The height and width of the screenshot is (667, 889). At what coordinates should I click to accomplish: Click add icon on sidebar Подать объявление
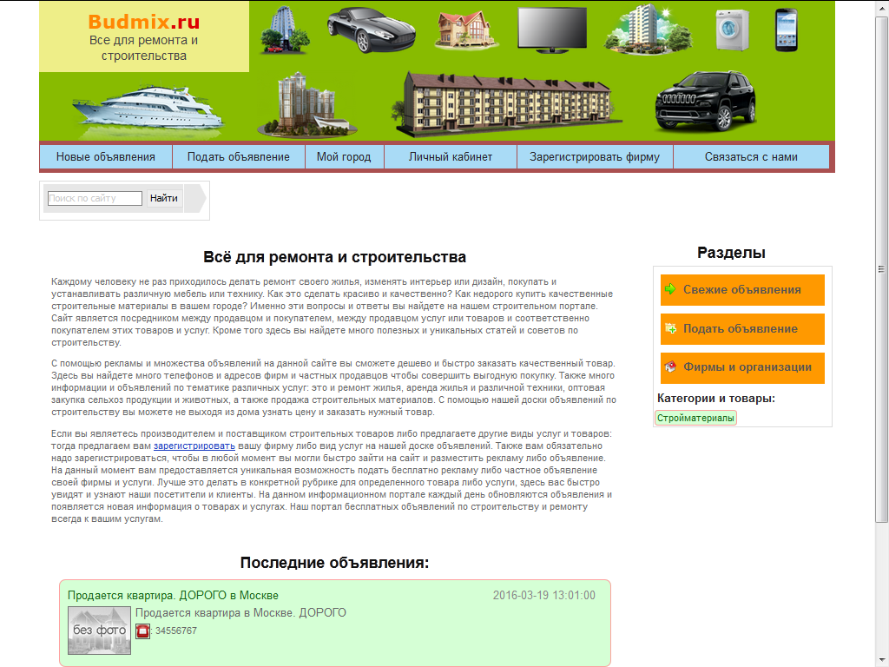click(x=671, y=328)
